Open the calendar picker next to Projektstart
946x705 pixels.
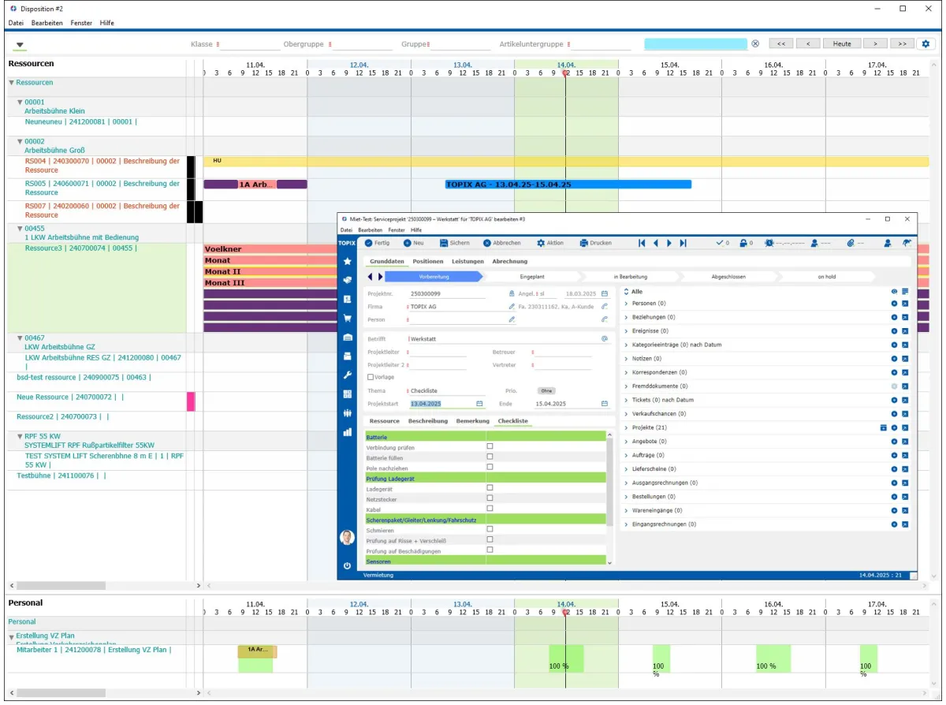pyautogui.click(x=479, y=404)
